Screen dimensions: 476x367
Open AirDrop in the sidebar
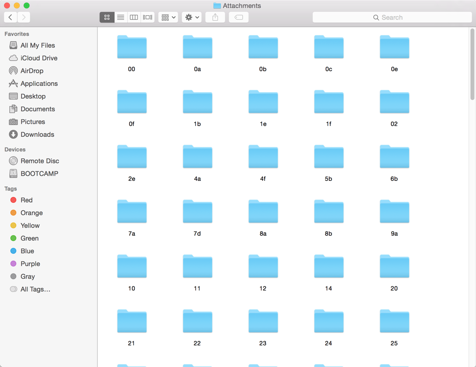pyautogui.click(x=32, y=71)
